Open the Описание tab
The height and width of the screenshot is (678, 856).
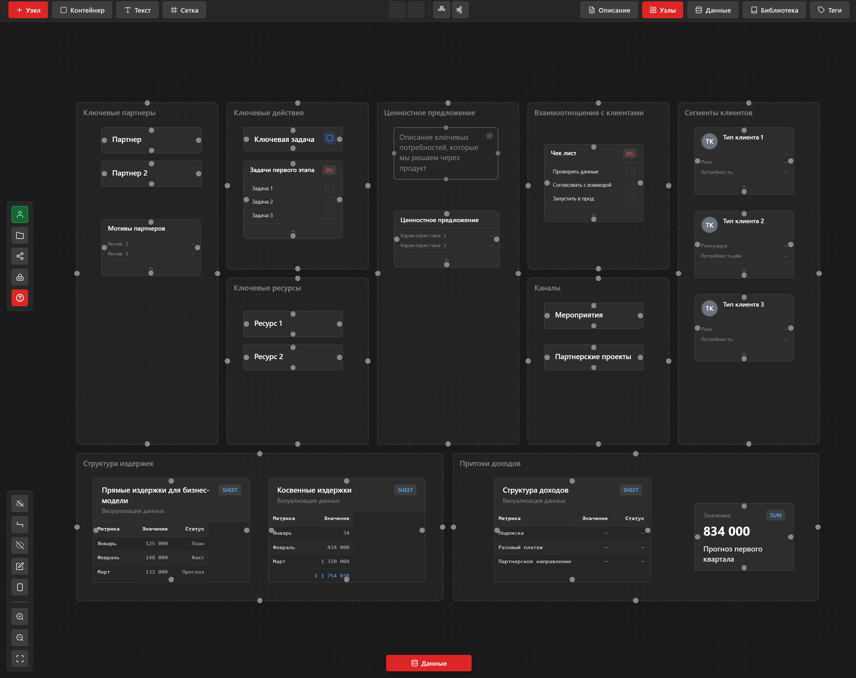[609, 10]
